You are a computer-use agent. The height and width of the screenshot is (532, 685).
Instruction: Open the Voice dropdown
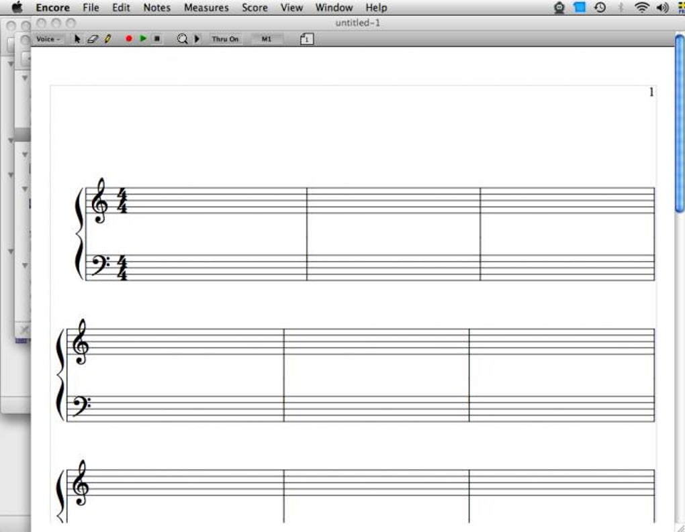pos(48,39)
